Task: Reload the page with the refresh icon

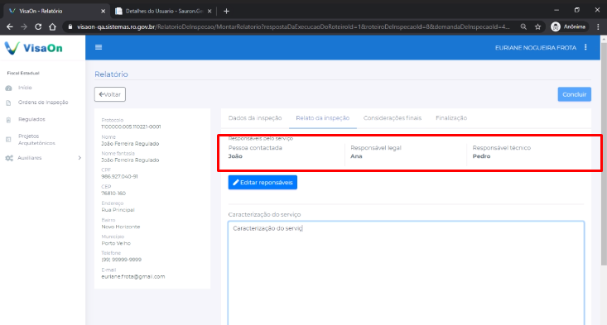Action: click(x=38, y=26)
